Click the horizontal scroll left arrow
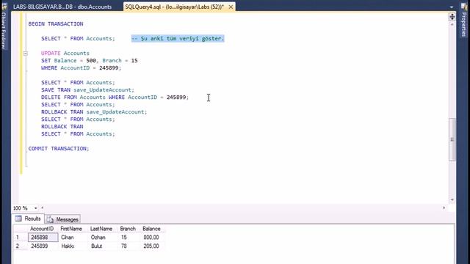 [43, 208]
